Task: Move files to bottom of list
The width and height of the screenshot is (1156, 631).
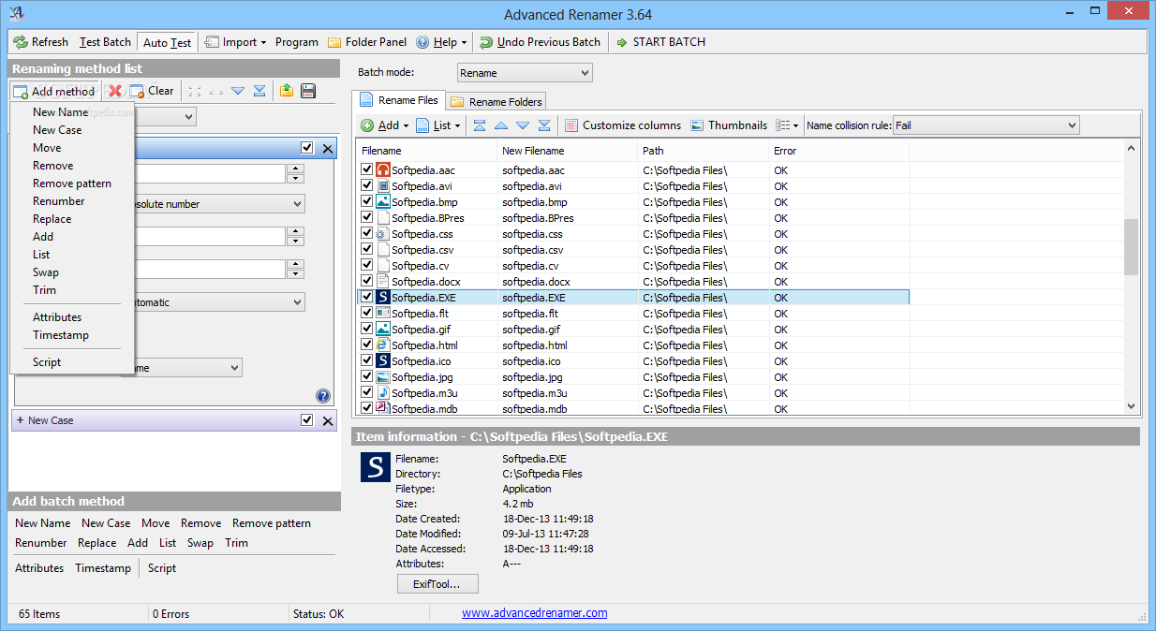Action: point(544,125)
